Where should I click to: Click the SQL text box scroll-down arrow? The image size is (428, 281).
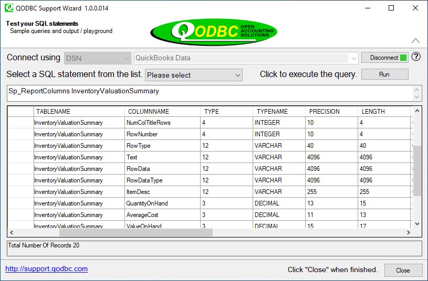(416, 97)
